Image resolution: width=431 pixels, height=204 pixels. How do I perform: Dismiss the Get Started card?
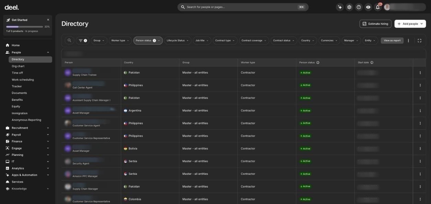coord(48,20)
